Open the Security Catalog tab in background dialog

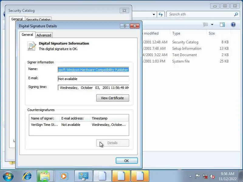click(38, 19)
